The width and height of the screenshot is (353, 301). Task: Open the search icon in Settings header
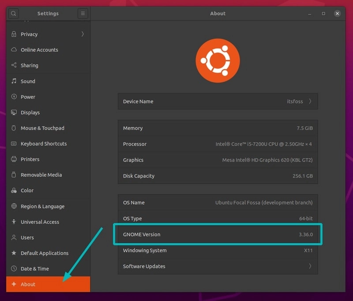13,13
